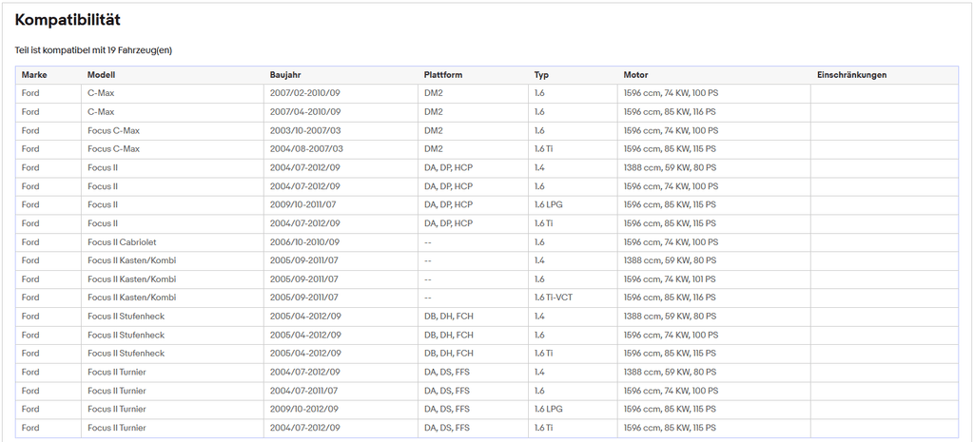Click the Marke column header
This screenshot has height=442, width=974.
tap(34, 75)
